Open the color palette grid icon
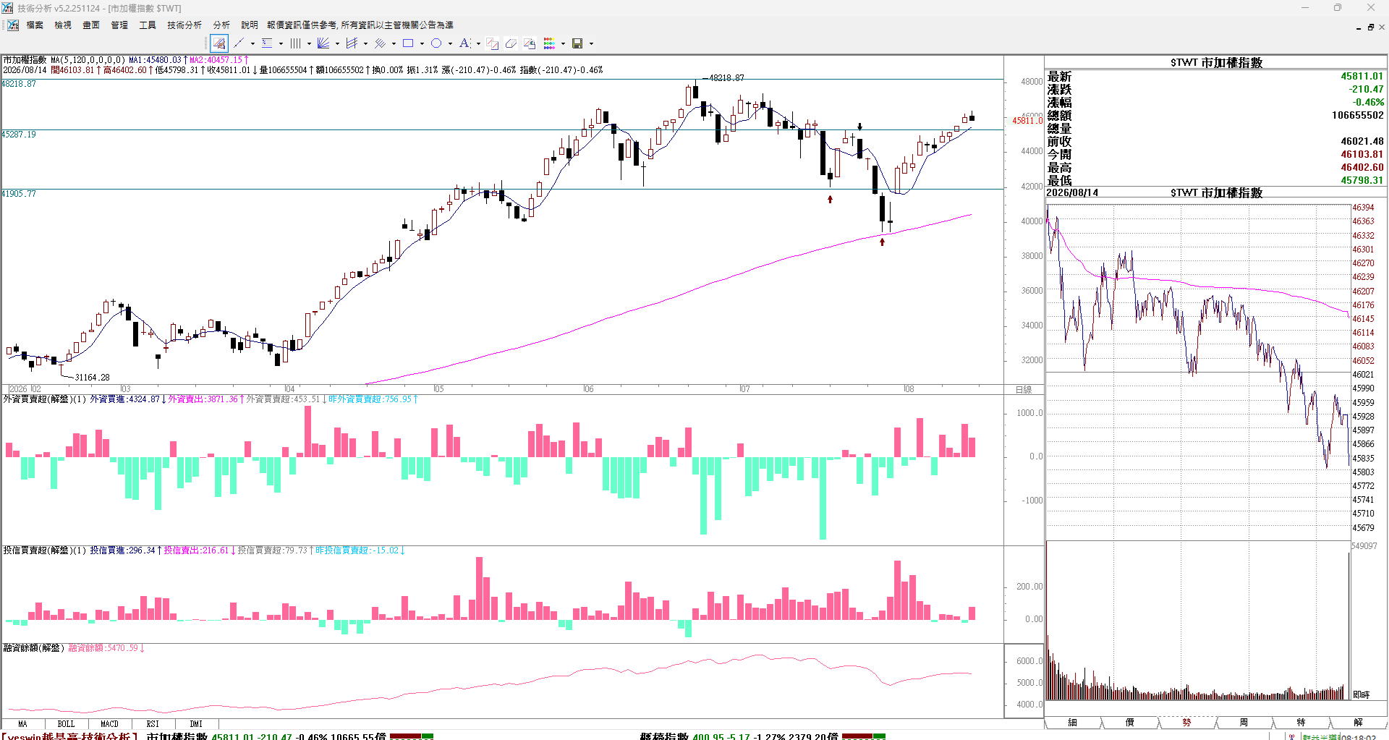1389x740 pixels. (550, 43)
